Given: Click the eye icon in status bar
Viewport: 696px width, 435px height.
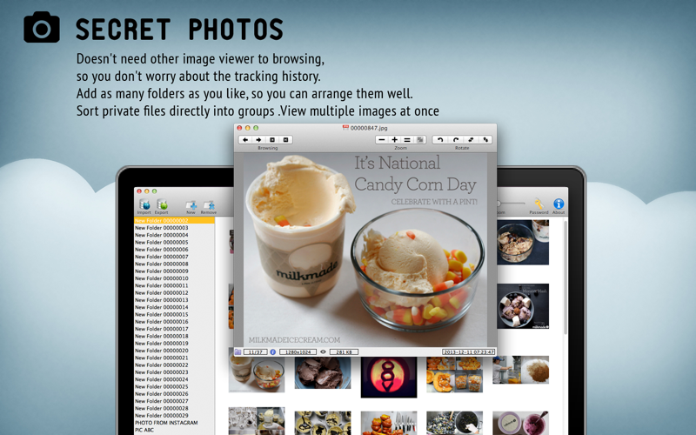Looking at the screenshot, I should coord(323,352).
